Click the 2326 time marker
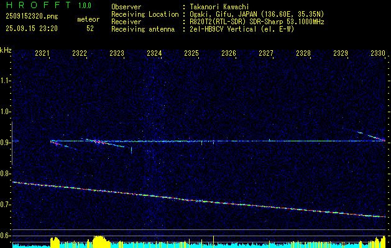 229,53
